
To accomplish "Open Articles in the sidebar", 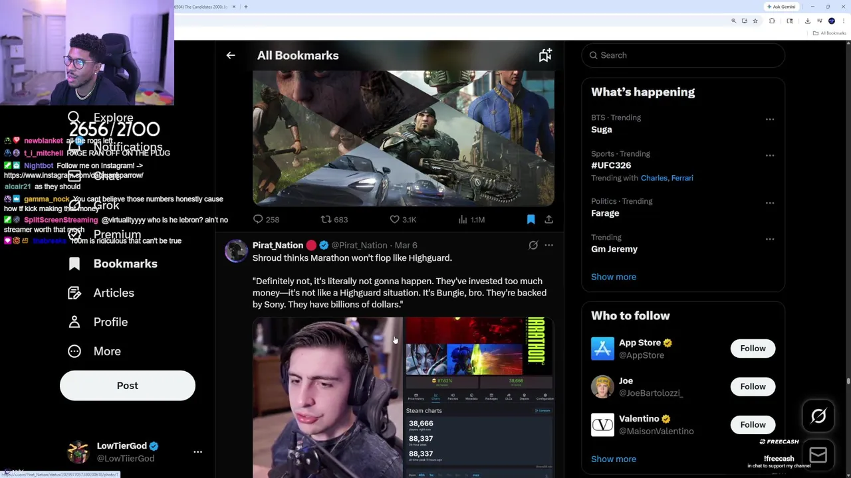I will [100, 293].
